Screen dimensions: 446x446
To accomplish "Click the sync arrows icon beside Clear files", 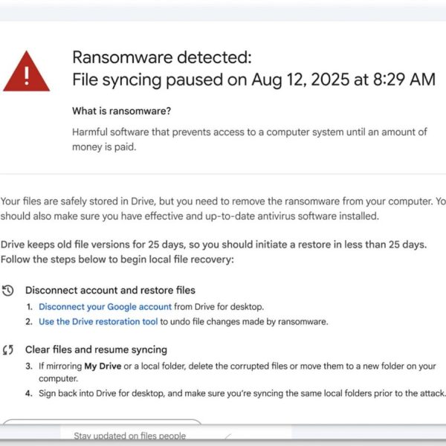I will pyautogui.click(x=8, y=349).
